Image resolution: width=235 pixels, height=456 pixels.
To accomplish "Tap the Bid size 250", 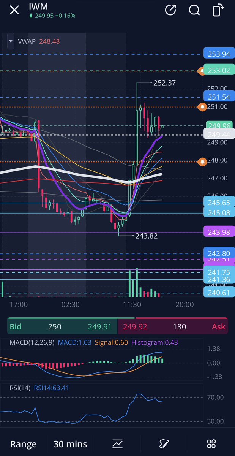I will [x=55, y=326].
